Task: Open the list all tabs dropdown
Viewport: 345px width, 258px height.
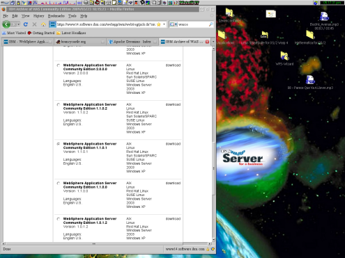Action: pos(213,42)
